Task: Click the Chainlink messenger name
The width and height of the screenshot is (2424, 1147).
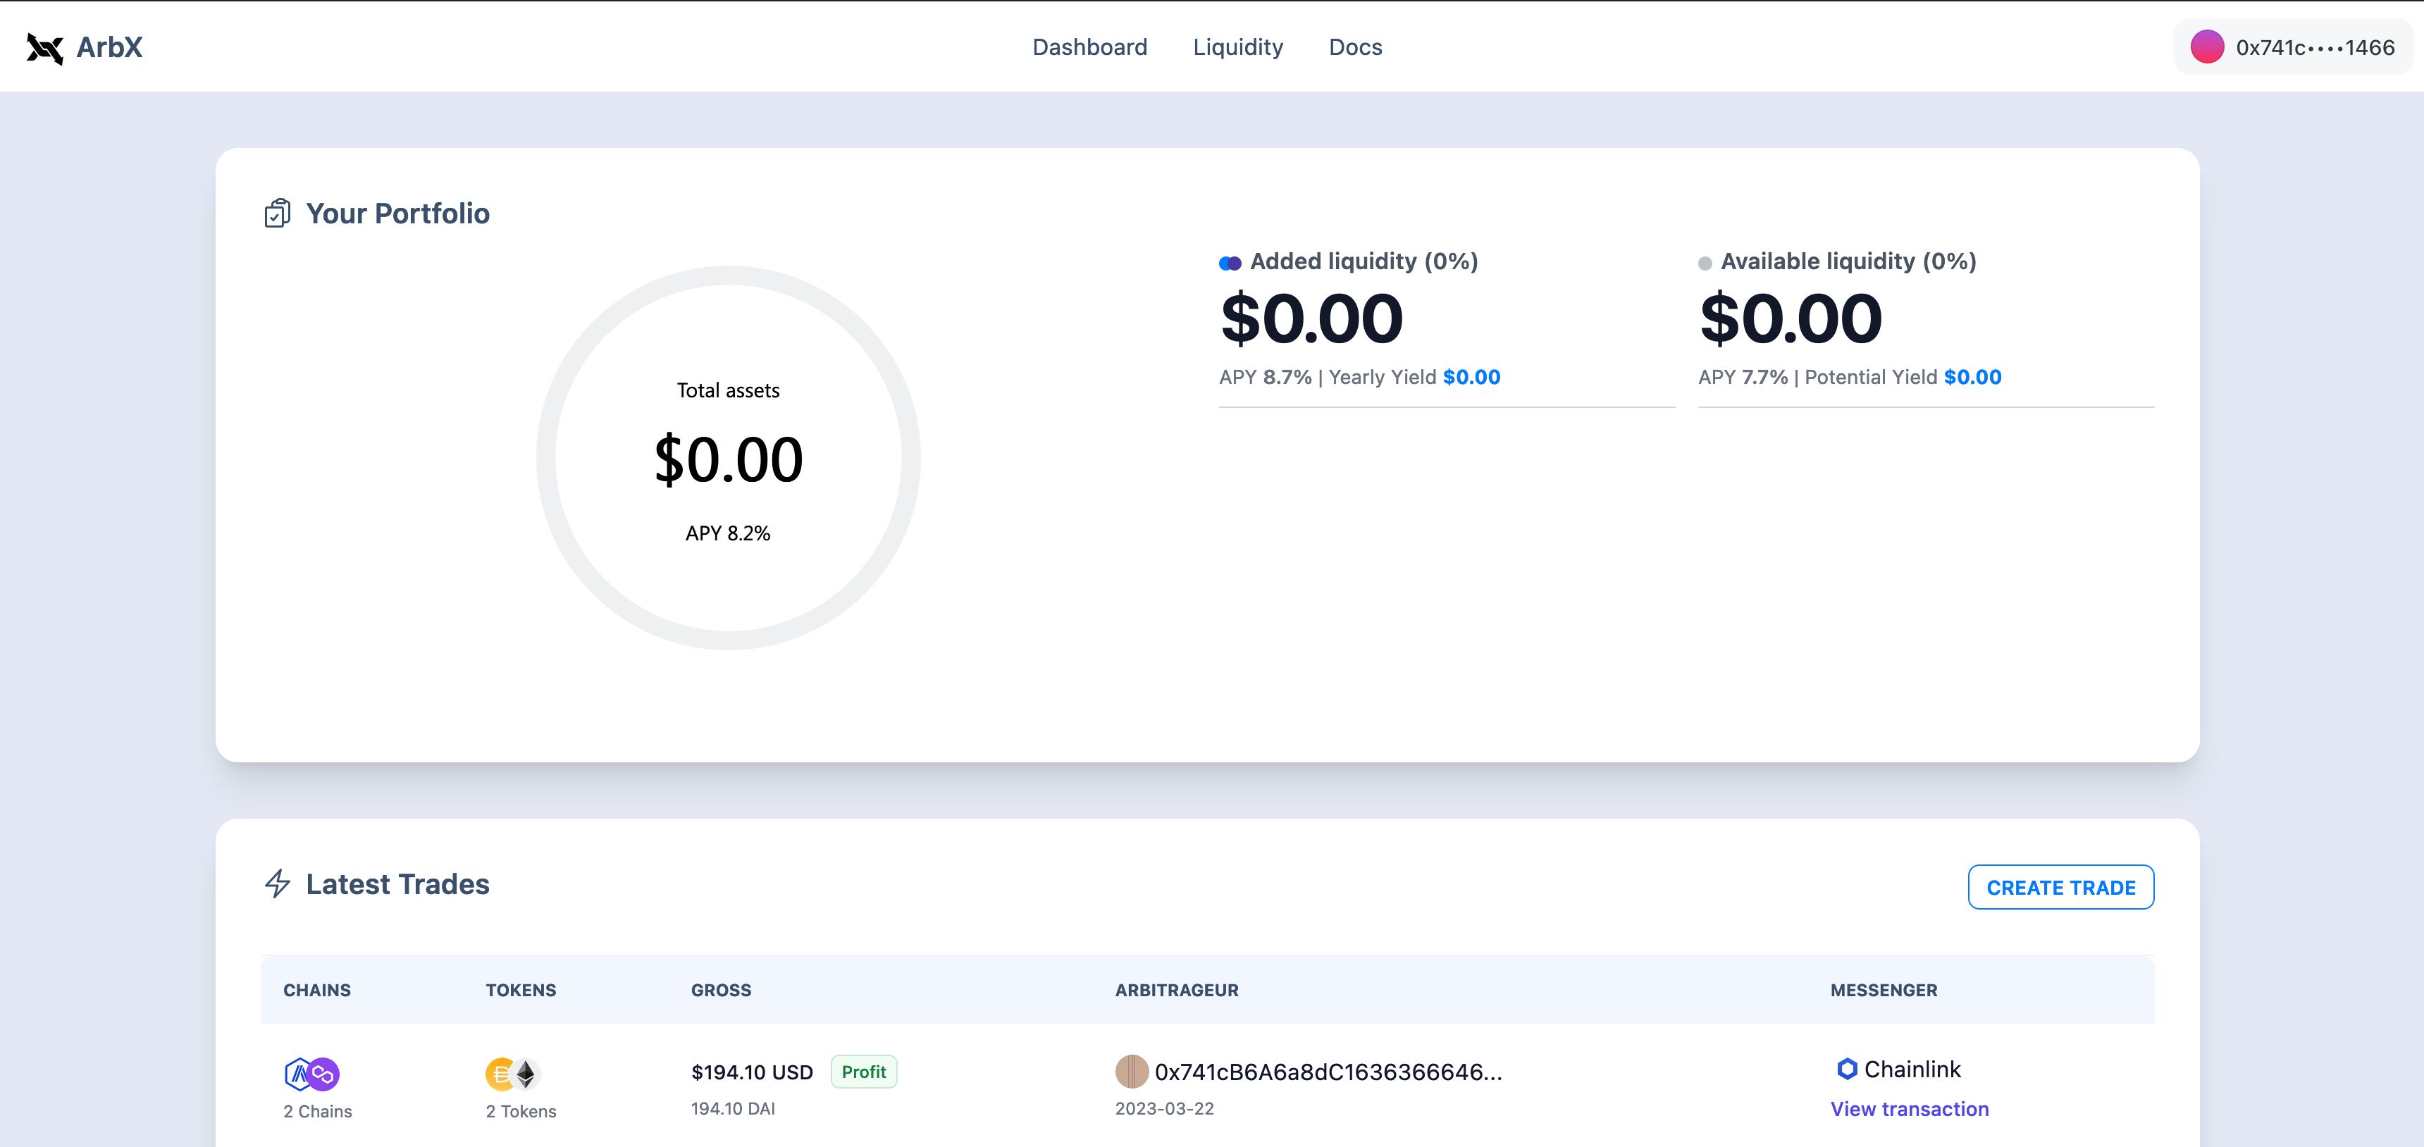Action: click(1912, 1069)
